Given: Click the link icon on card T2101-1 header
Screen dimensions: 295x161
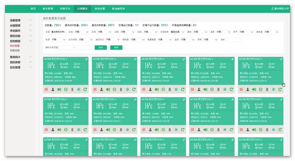Looking at the screenshot, I should [86, 59].
